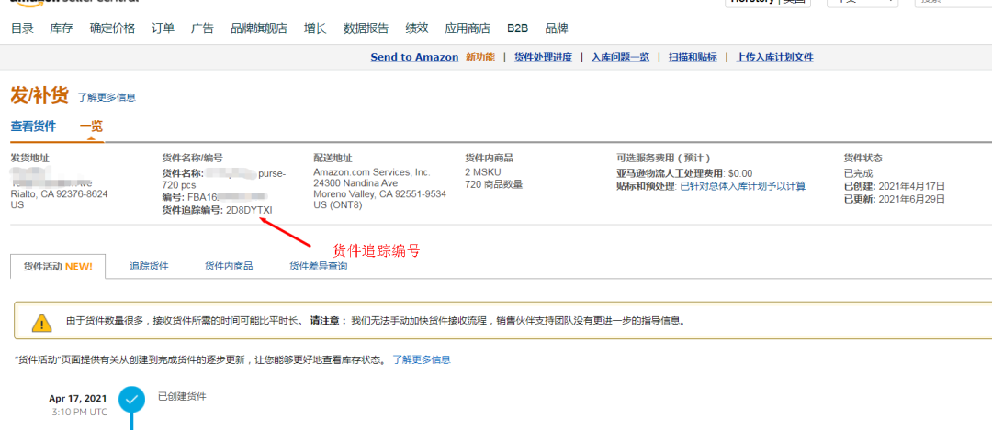Select the B2B menu item
The image size is (992, 430).
point(518,28)
